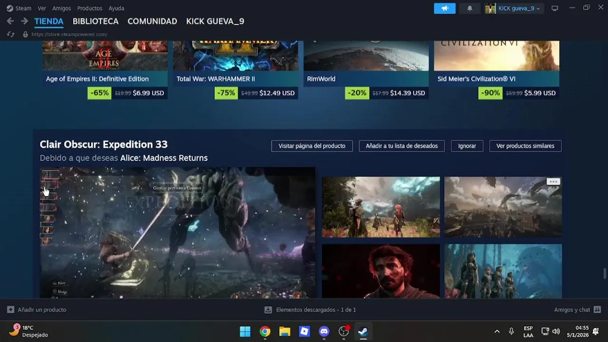Click the $14.39 USD price
The width and height of the screenshot is (608, 342).
point(408,93)
